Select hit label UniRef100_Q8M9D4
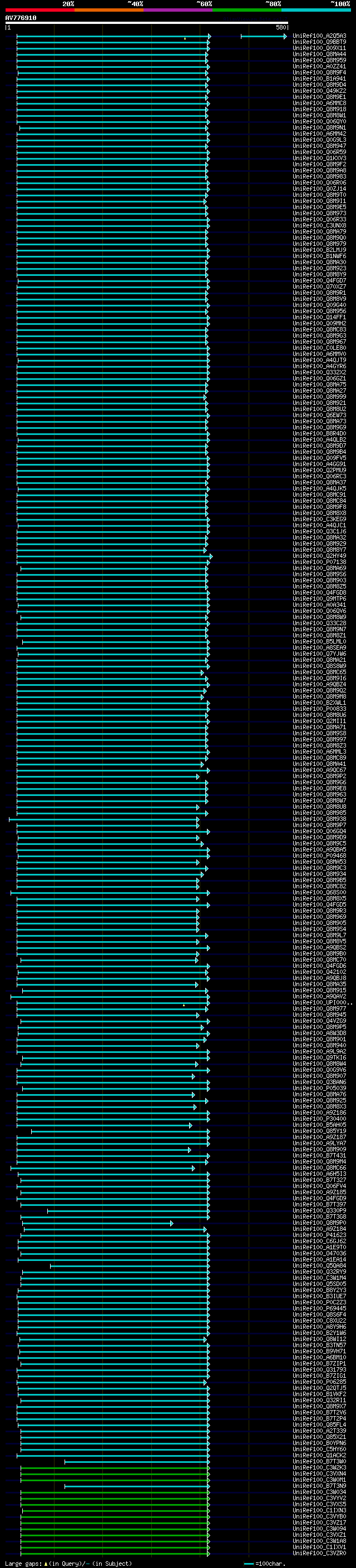This screenshot has width=356, height=1568. 319,85
